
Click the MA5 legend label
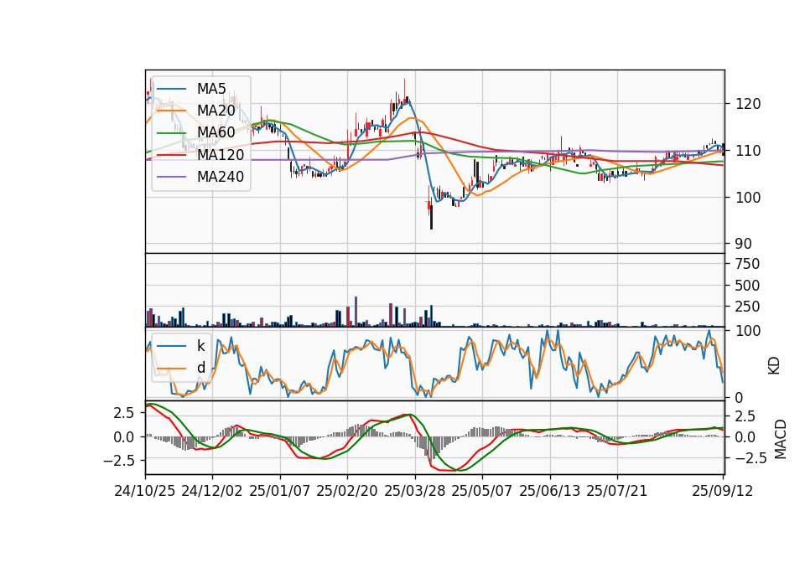211,89
